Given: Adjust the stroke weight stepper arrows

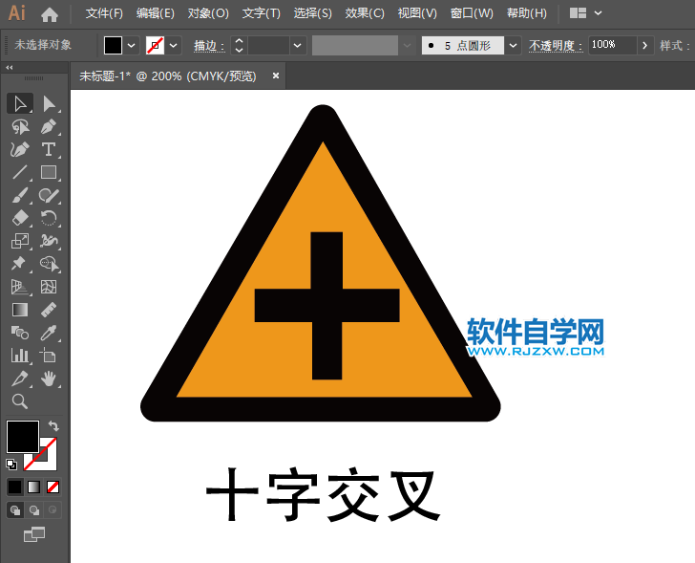Looking at the screenshot, I should point(239,45).
